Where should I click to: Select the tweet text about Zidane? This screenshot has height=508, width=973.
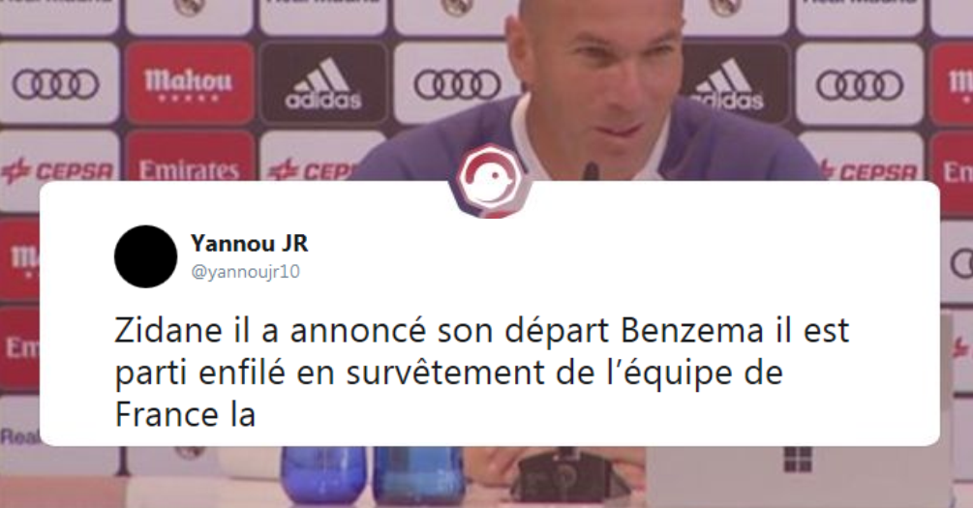point(481,373)
